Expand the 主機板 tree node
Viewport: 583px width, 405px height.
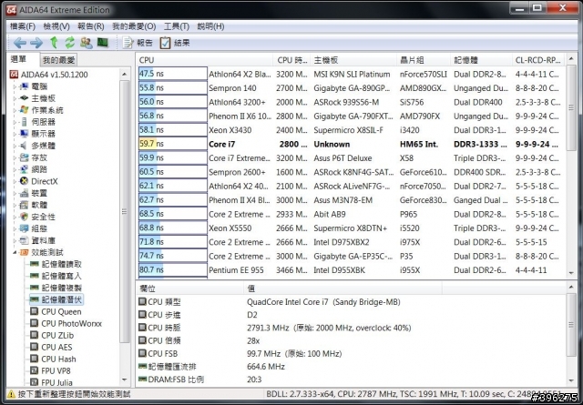(x=15, y=98)
